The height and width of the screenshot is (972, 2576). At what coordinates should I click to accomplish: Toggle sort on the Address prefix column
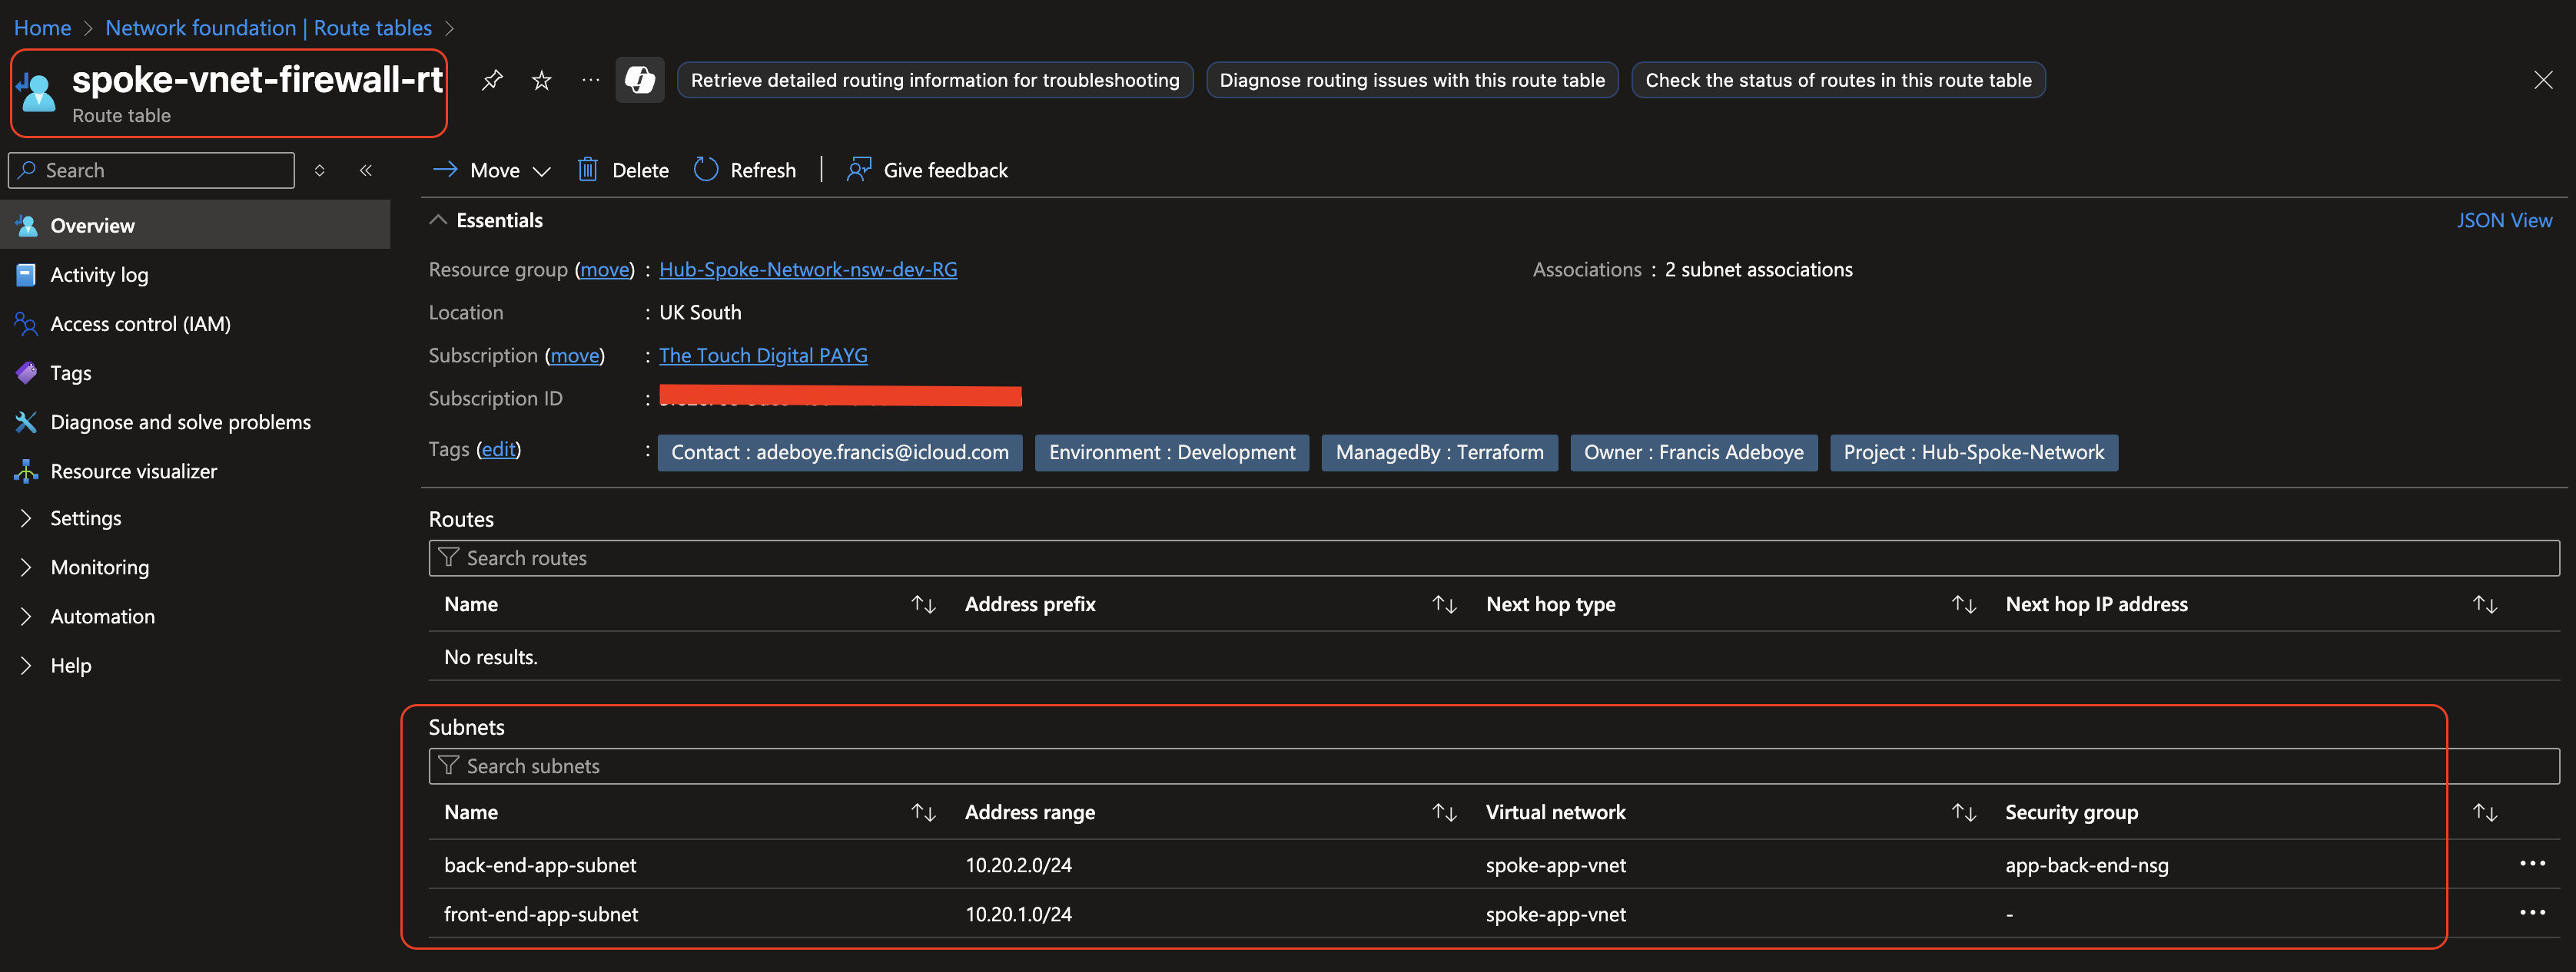coord(1443,603)
